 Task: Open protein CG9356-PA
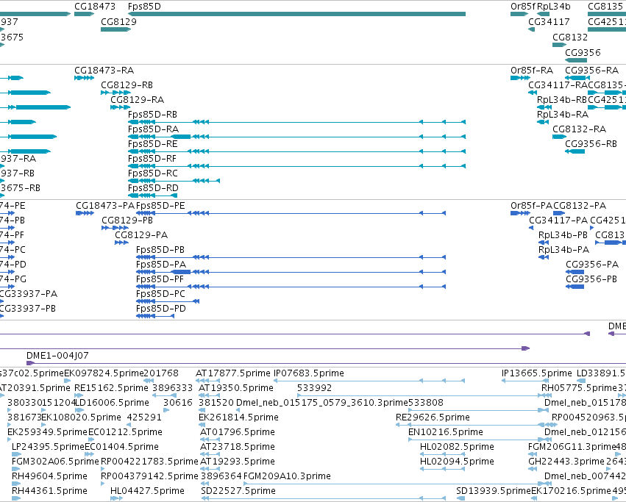click(x=592, y=265)
